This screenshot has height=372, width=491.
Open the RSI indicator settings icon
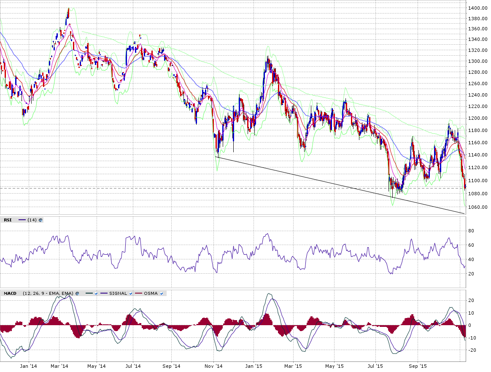[x=40, y=220]
